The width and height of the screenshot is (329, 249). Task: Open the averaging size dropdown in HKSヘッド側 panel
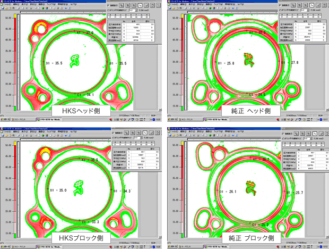[136, 10]
